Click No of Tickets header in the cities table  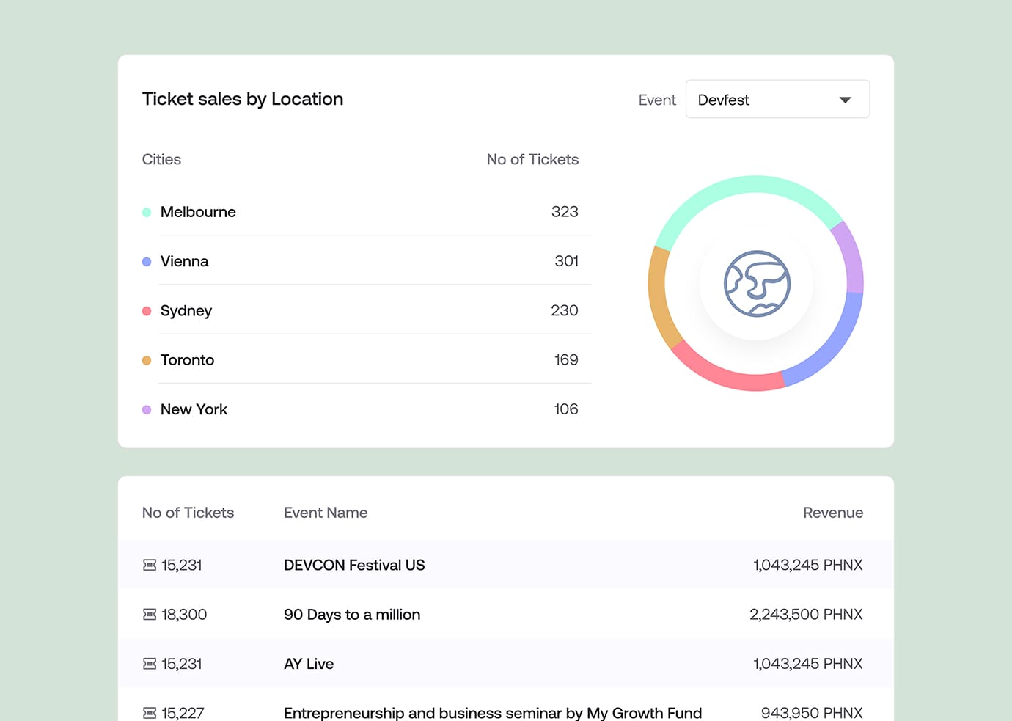coord(532,159)
